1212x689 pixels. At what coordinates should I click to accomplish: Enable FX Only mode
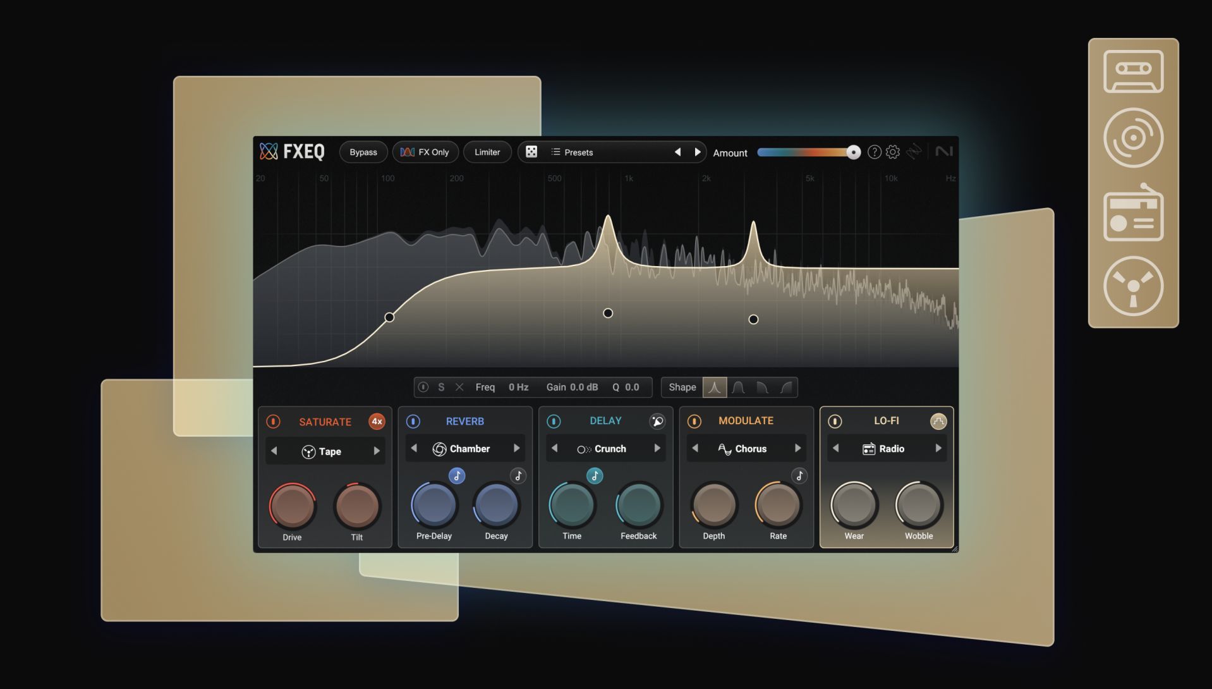[425, 152]
